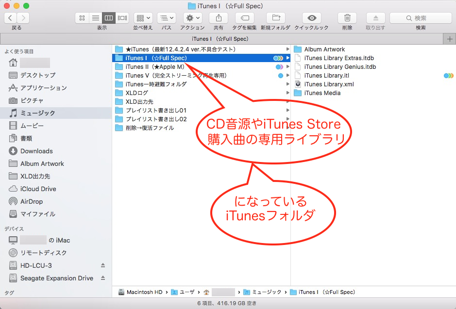
Task: Select iCloud Drive in the sidebar
Action: [38, 189]
